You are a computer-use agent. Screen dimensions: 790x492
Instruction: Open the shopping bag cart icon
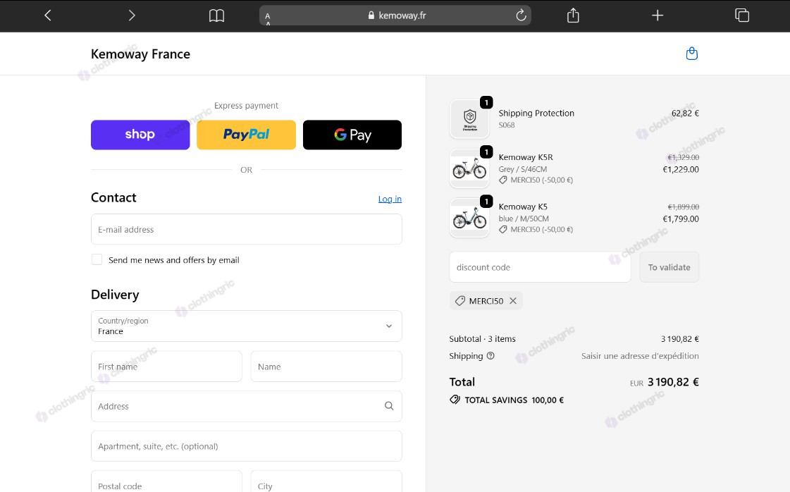[692, 54]
